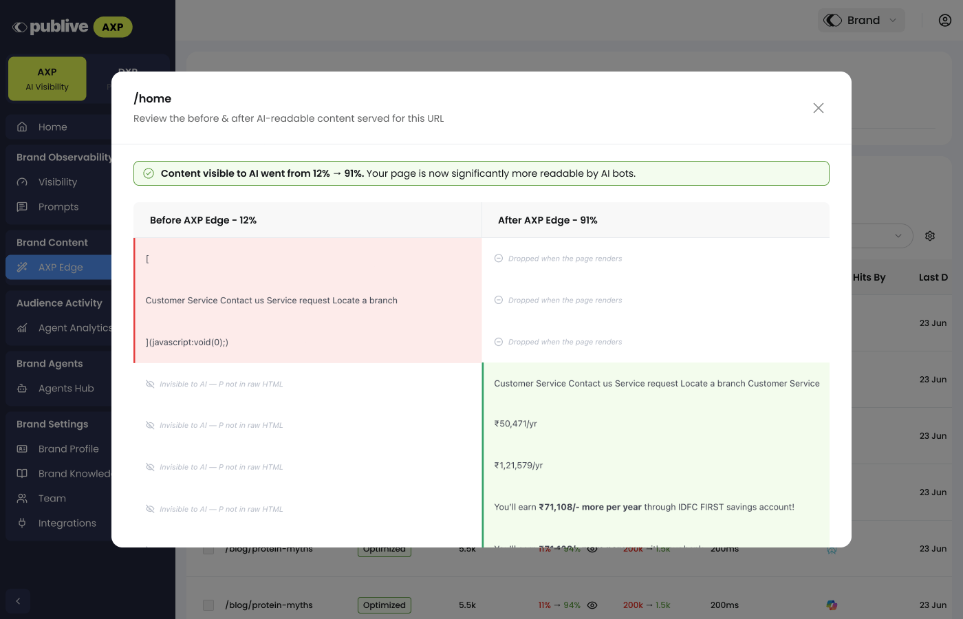Click the ₹1,21,579/yr text
Viewport: 963px width, 619px height.
pos(519,466)
